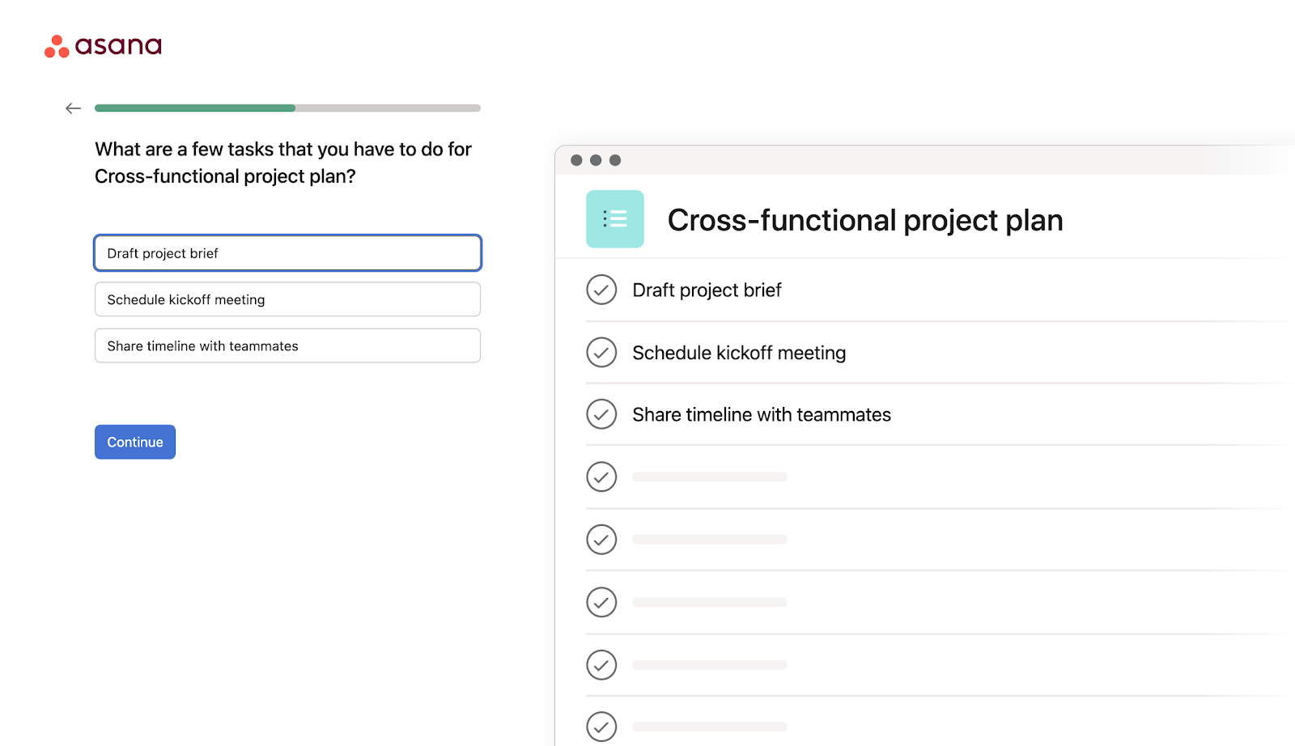Click the first gray window dot
The width and height of the screenshot is (1295, 746).
[x=576, y=160]
